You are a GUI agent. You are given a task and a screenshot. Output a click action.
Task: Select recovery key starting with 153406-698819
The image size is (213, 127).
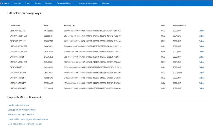point(92,83)
